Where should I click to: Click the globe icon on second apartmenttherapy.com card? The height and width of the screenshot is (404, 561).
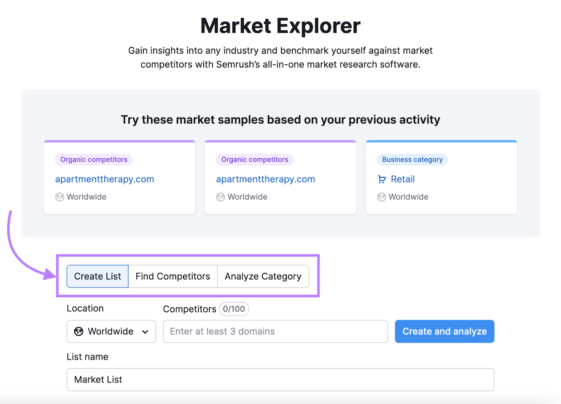[x=221, y=197]
